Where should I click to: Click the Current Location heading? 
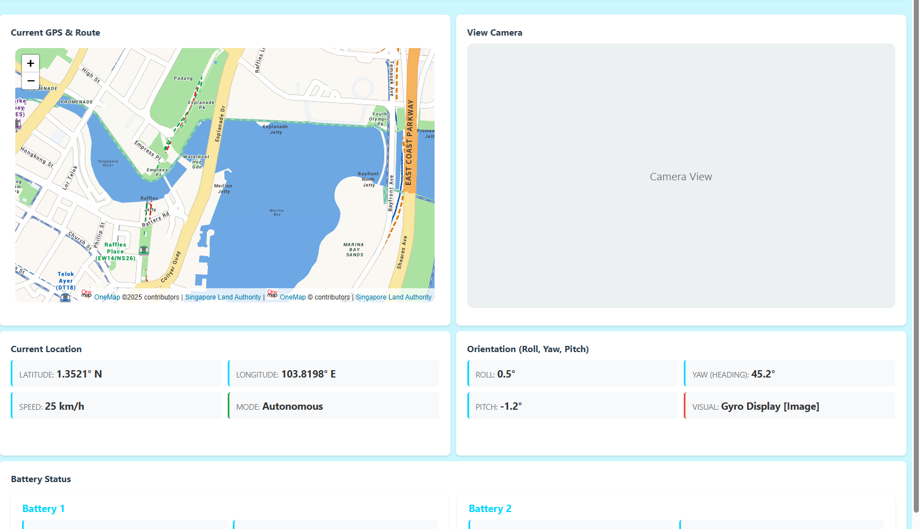(46, 349)
